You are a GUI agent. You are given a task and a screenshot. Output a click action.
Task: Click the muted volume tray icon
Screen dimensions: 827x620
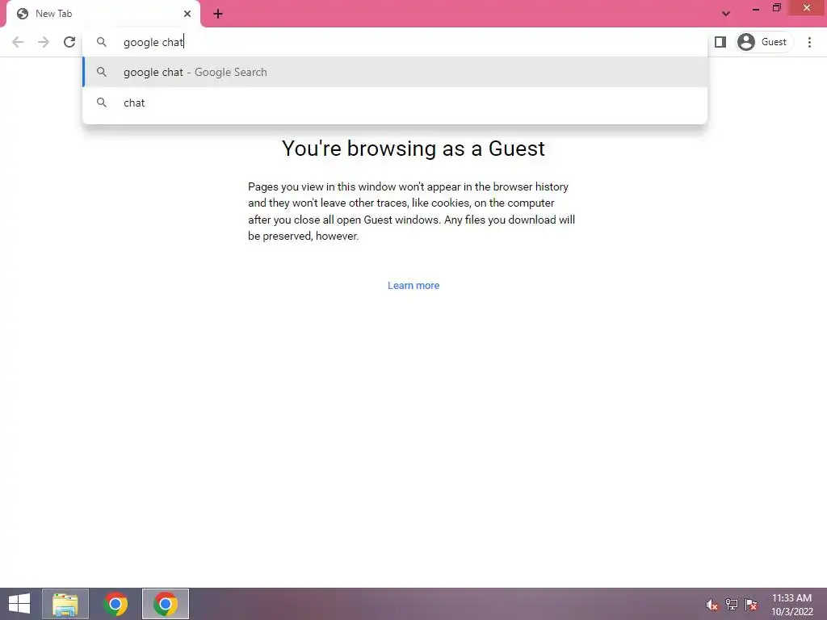click(712, 605)
